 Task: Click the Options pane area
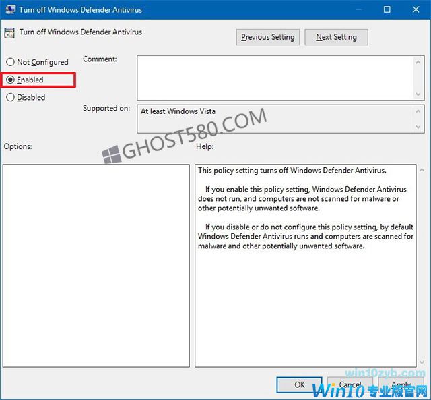(96, 266)
